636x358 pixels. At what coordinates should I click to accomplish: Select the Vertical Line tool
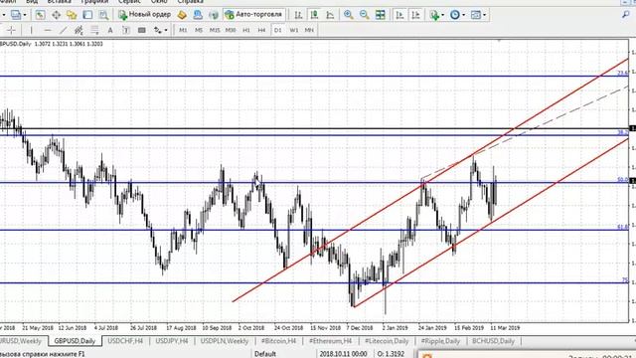(31, 30)
